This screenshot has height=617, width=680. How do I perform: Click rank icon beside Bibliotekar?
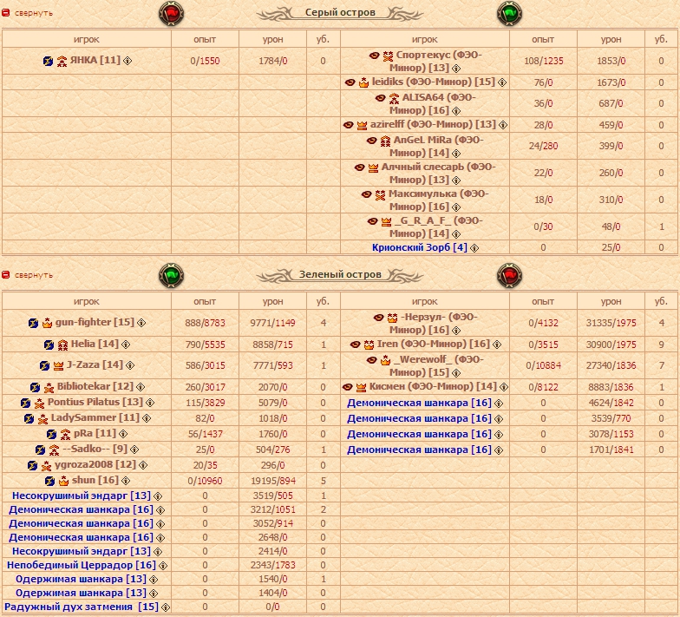click(49, 387)
